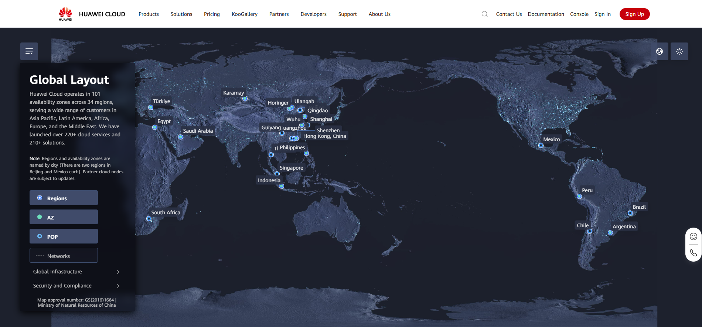702x327 pixels.
Task: Collapse the side panel with the hamburger icon
Action: (29, 51)
